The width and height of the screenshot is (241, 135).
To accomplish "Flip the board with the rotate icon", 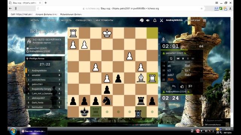I will pyautogui.click(x=171, y=58).
